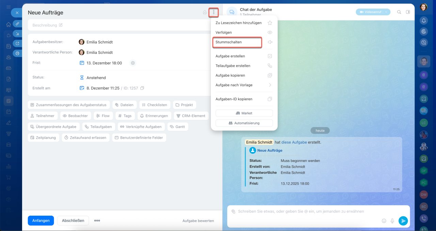This screenshot has height=231, width=436.
Task: Open the notifications bell in right sidebar
Action: [424, 20]
